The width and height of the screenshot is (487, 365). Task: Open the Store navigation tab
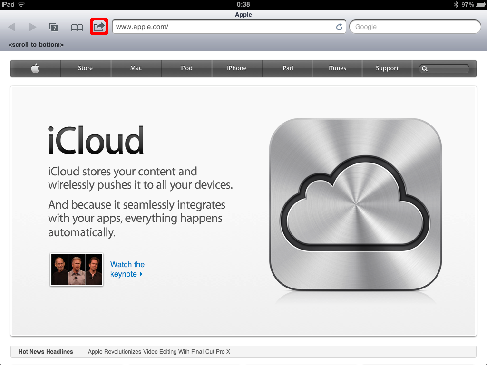pyautogui.click(x=86, y=68)
